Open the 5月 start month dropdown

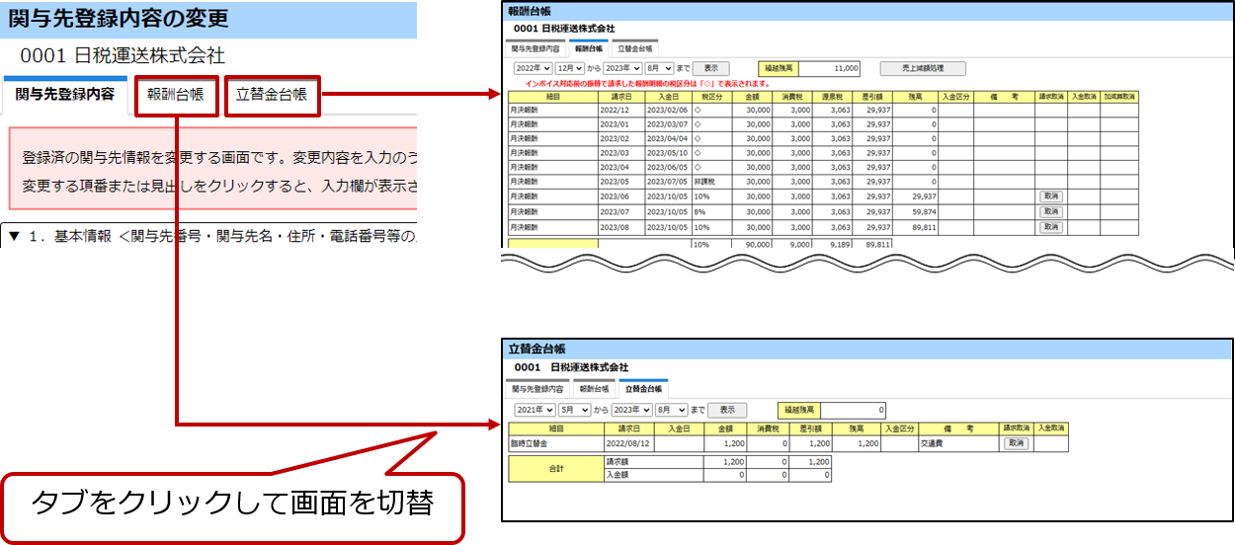pyautogui.click(x=574, y=410)
